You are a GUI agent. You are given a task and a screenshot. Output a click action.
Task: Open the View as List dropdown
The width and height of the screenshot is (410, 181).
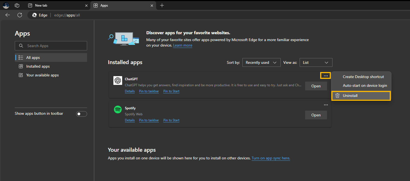[x=316, y=62]
